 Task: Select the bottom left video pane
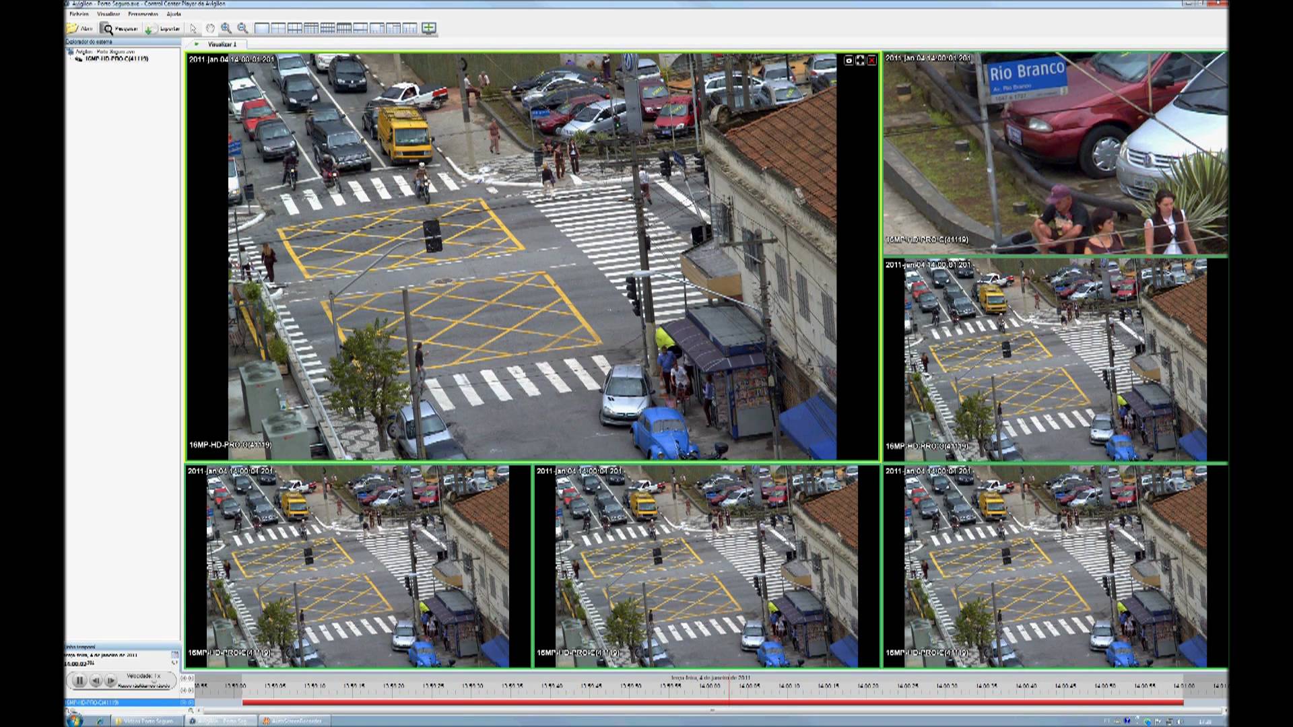tap(358, 566)
